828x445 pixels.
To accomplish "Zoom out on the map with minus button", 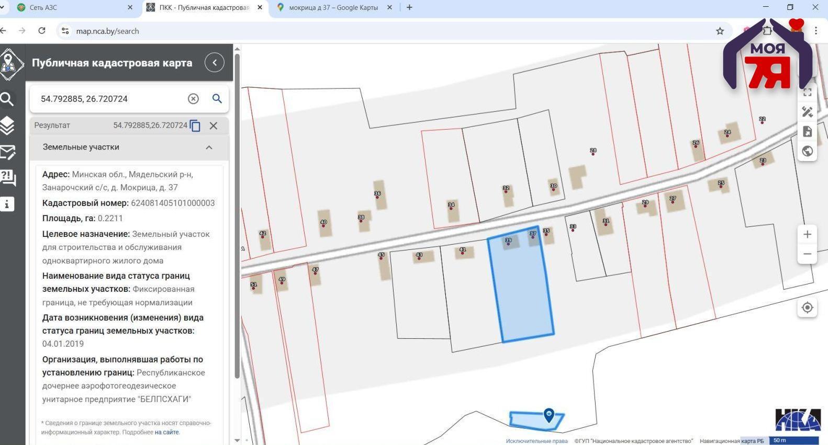I will (807, 254).
